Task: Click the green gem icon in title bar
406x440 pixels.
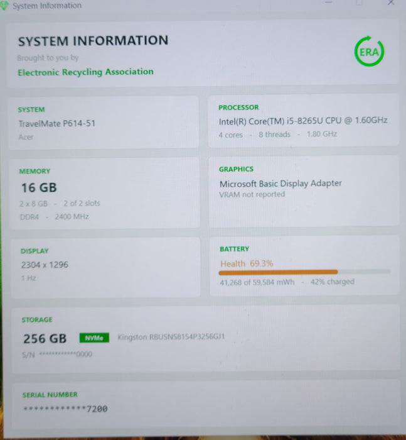Action: pos(4,6)
